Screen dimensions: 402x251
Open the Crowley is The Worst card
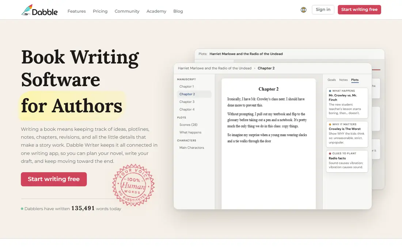347,134
